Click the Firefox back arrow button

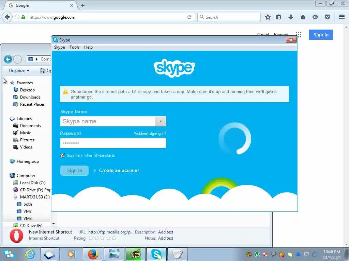[7, 17]
